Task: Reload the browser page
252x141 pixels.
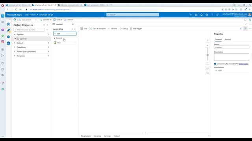Action: pos(16,9)
